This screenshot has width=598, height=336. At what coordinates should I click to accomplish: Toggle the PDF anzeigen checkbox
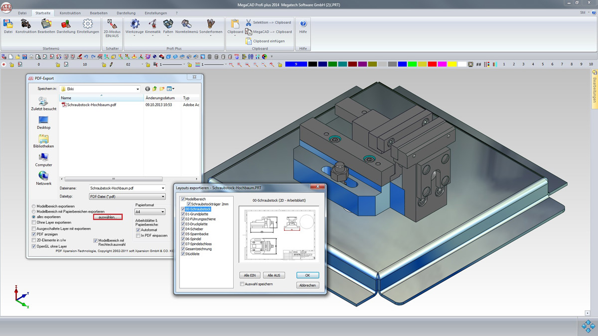pyautogui.click(x=34, y=234)
